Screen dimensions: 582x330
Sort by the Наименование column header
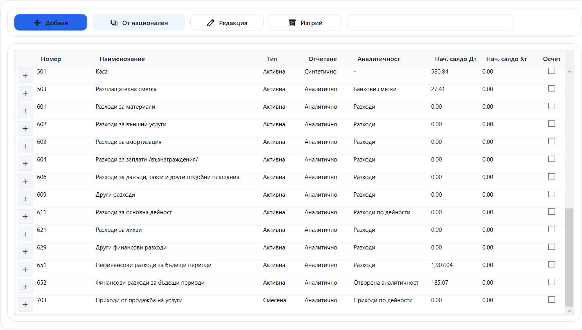[122, 59]
